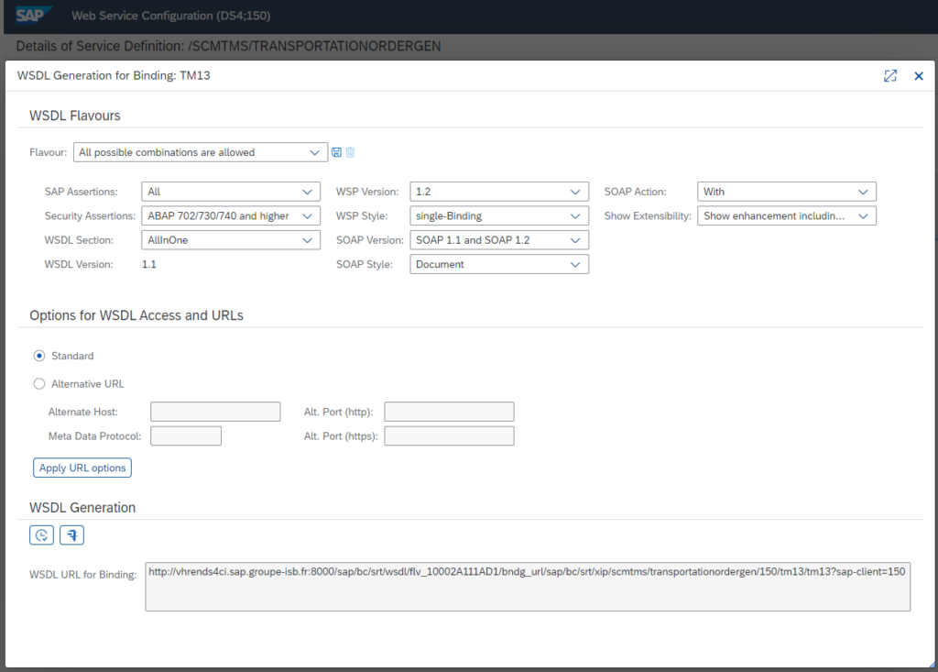This screenshot has width=938, height=672.
Task: Open the WSP Style dropdown
Action: click(499, 215)
